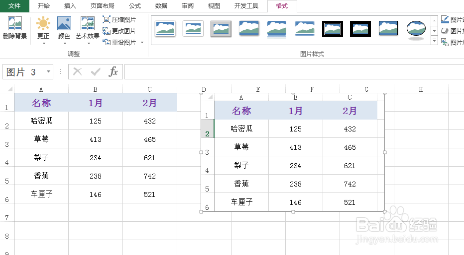Image resolution: width=464 pixels, height=255 pixels.
Task: Expand the 艺术效果 dropdown arrow
Action: pos(89,43)
